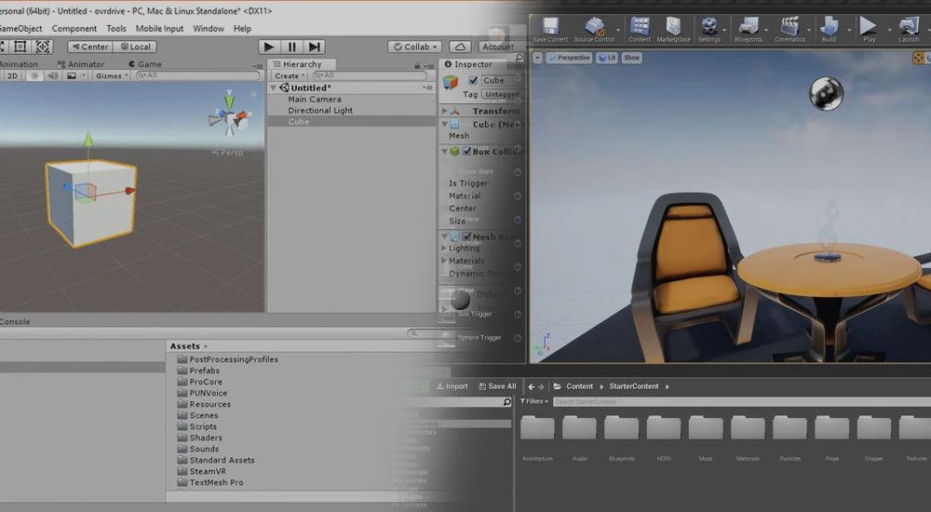
Task: Open the Untagged tag dropdown
Action: [x=503, y=94]
